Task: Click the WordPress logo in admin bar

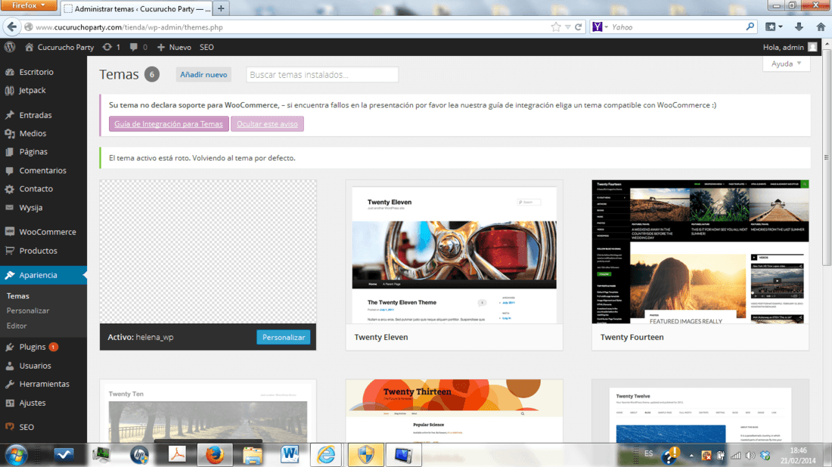Action: 10,47
